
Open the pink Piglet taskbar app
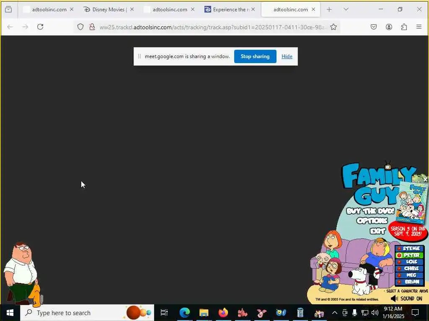point(261,313)
